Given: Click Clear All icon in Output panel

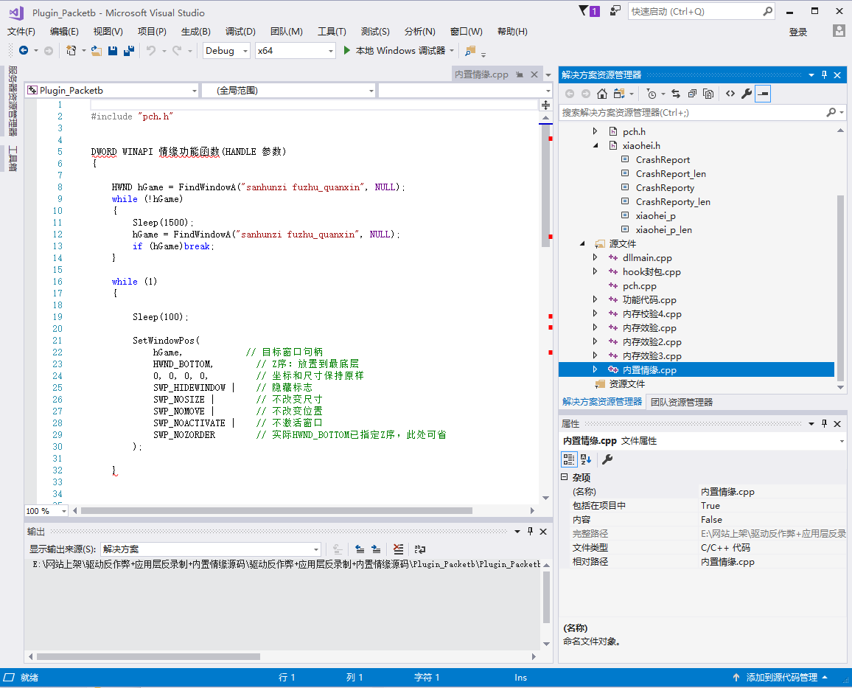Looking at the screenshot, I should tap(398, 549).
